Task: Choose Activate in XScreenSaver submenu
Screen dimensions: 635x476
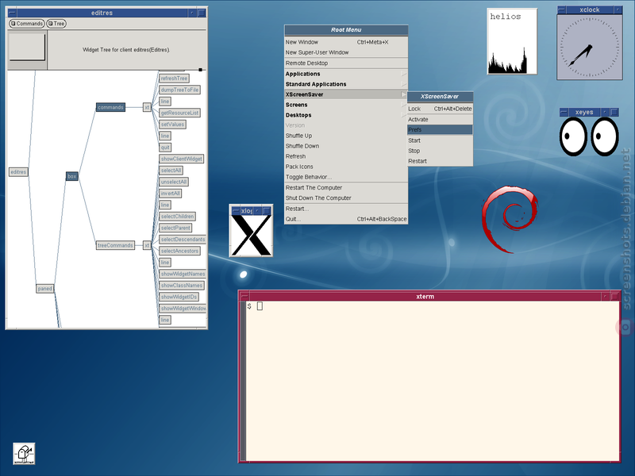Action: 440,120
